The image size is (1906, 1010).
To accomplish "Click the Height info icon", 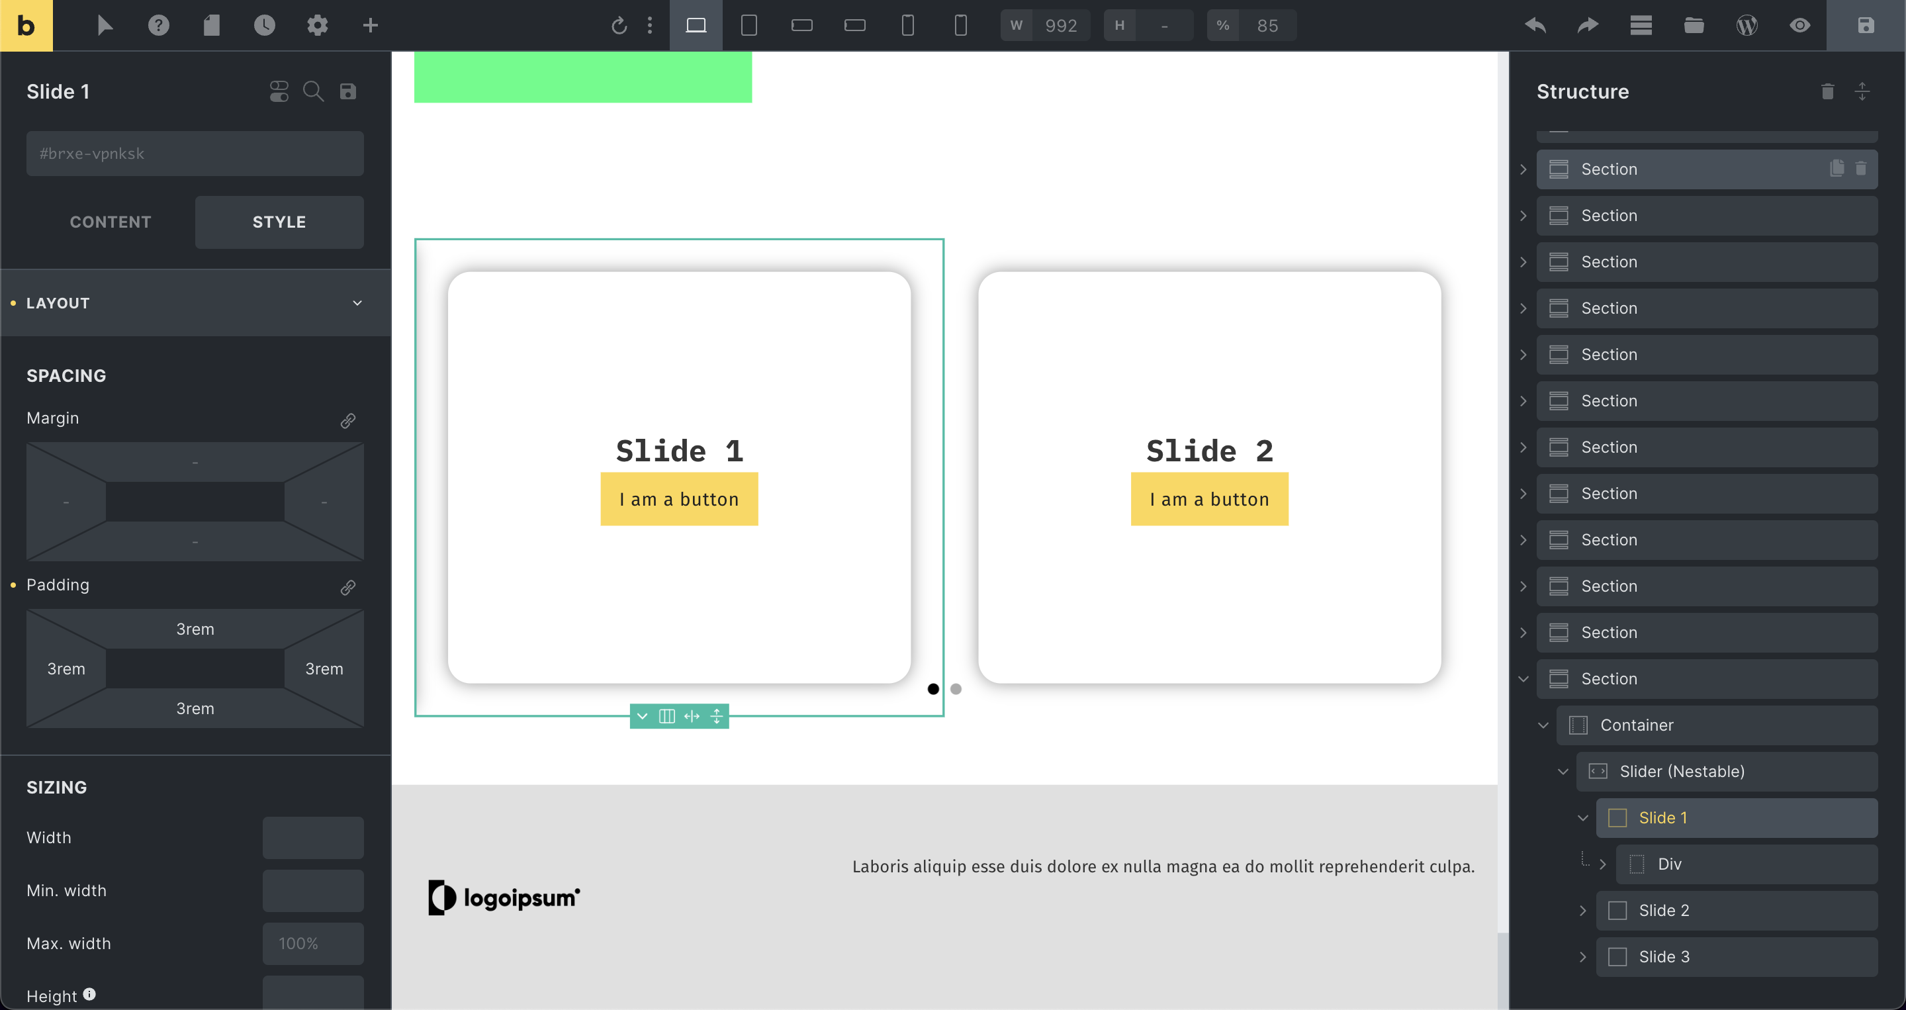I will tap(89, 993).
